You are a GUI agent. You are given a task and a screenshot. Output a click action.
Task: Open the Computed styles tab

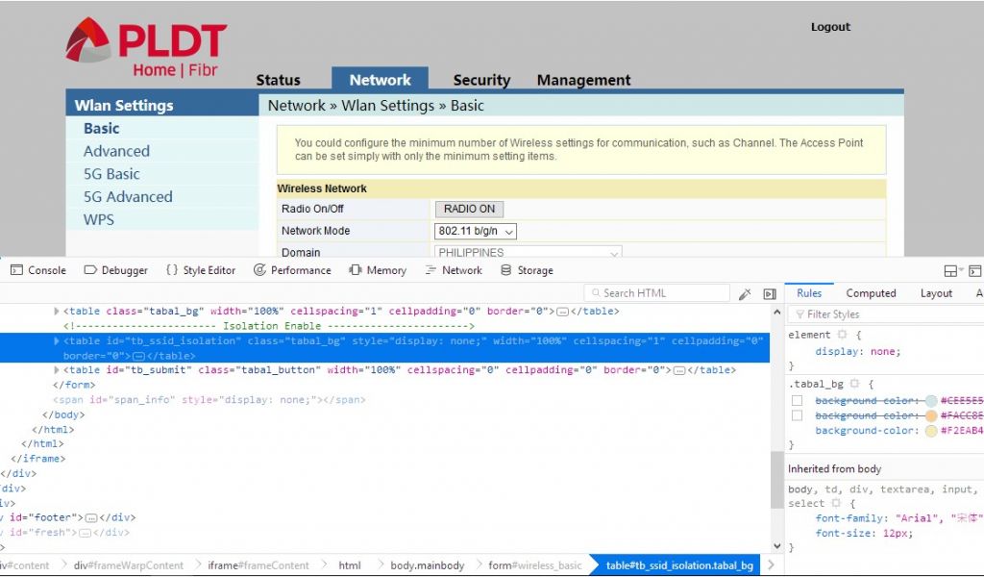pyautogui.click(x=871, y=293)
